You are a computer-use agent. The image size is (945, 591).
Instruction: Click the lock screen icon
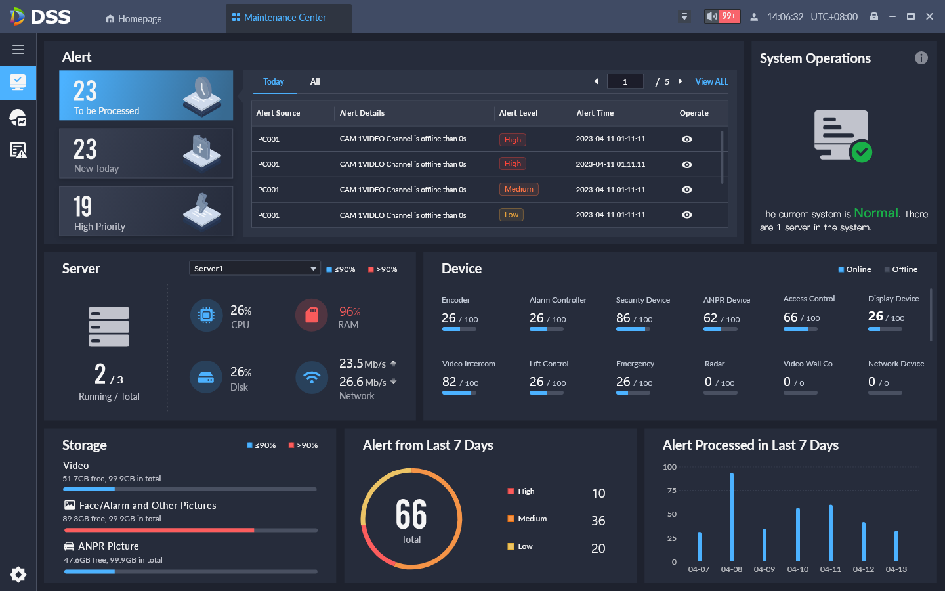click(x=874, y=16)
